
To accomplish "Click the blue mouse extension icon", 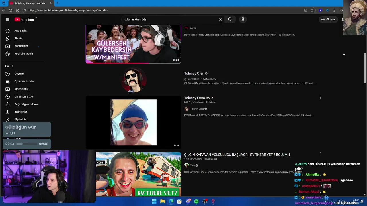I will click(320, 10).
